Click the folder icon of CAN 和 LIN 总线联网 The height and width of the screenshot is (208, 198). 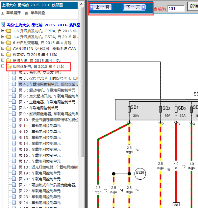9,49
